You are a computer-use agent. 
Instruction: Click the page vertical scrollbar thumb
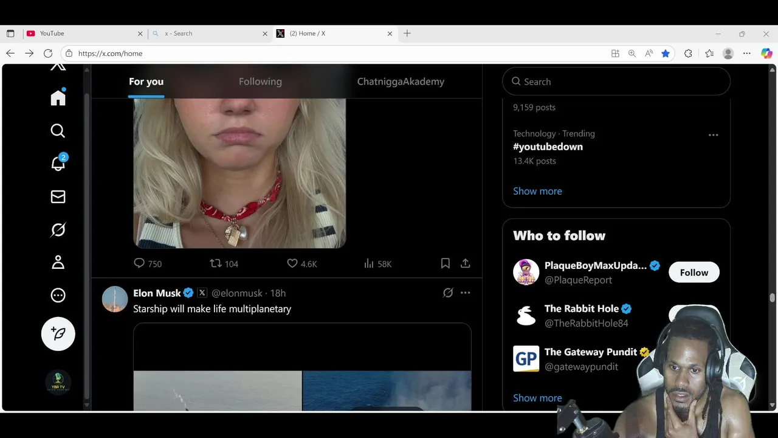point(772,297)
